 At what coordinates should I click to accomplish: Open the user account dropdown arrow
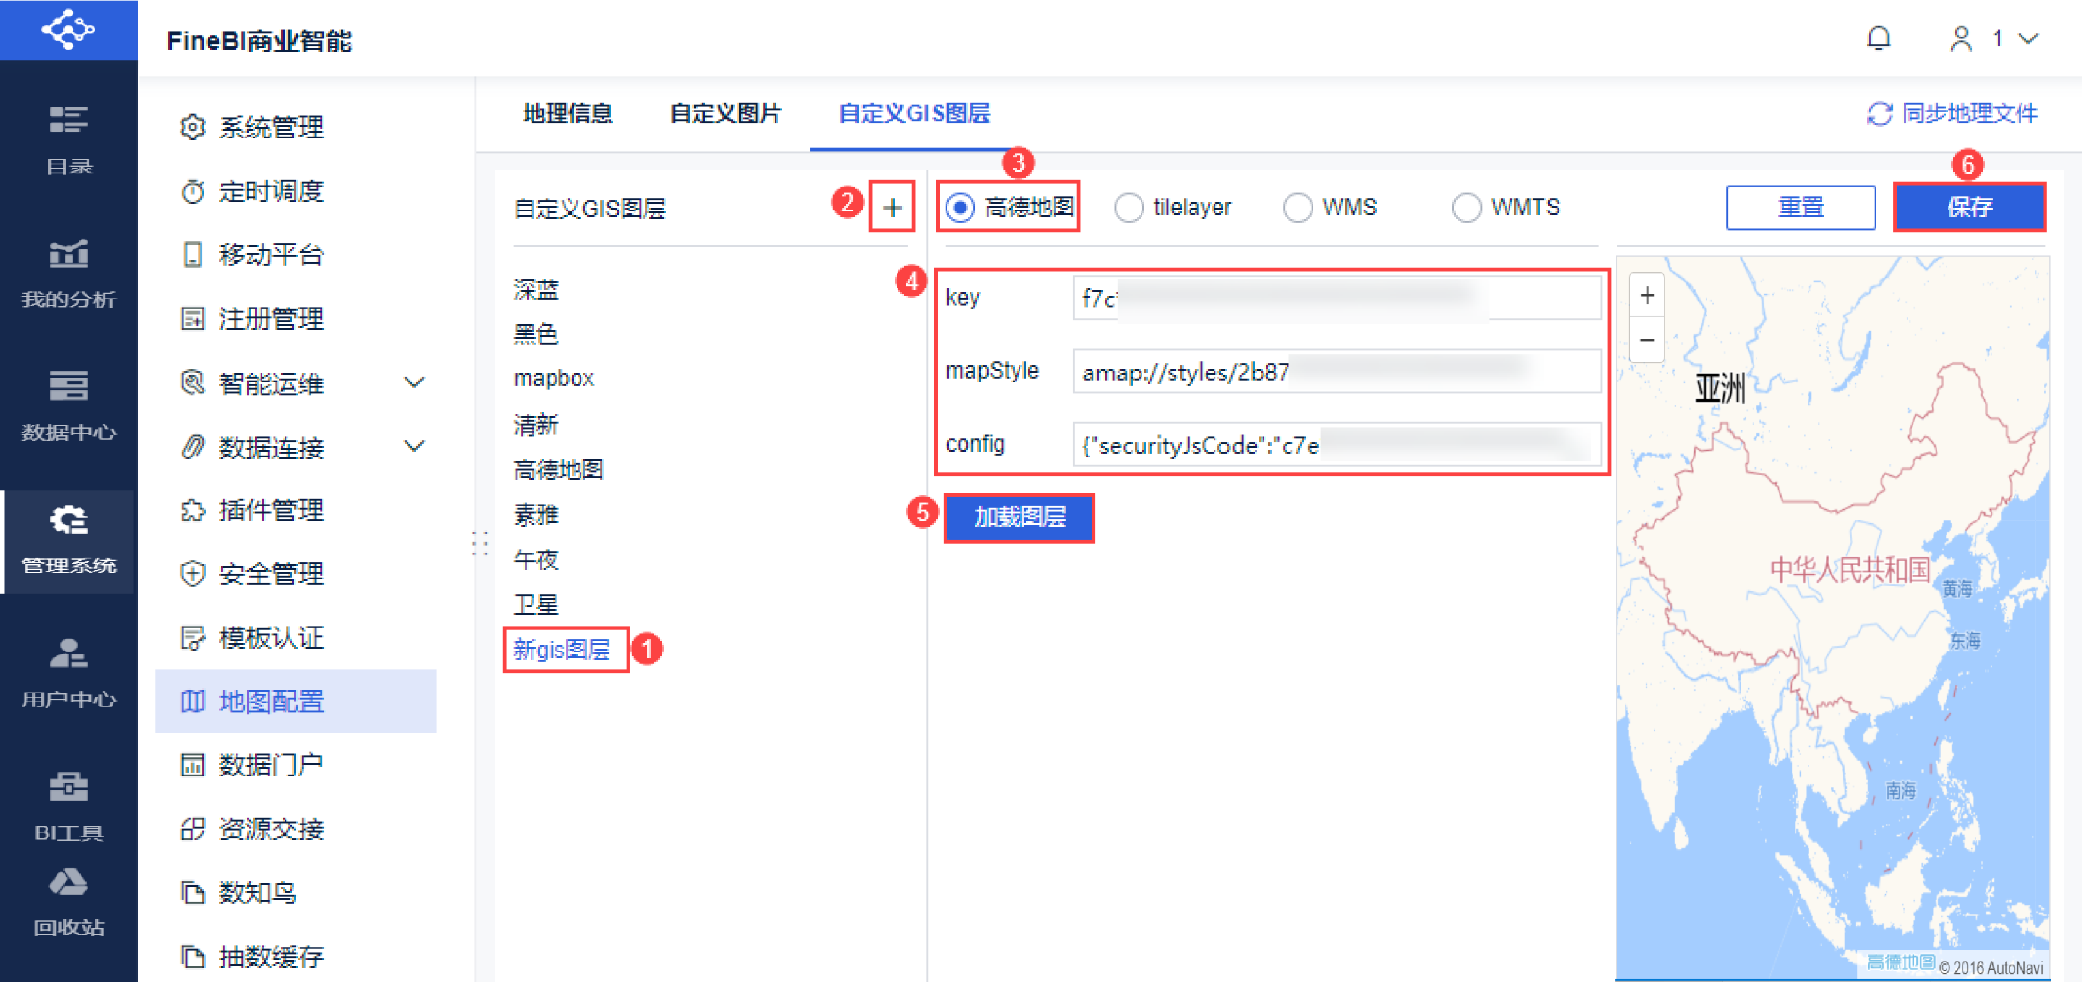(2029, 38)
